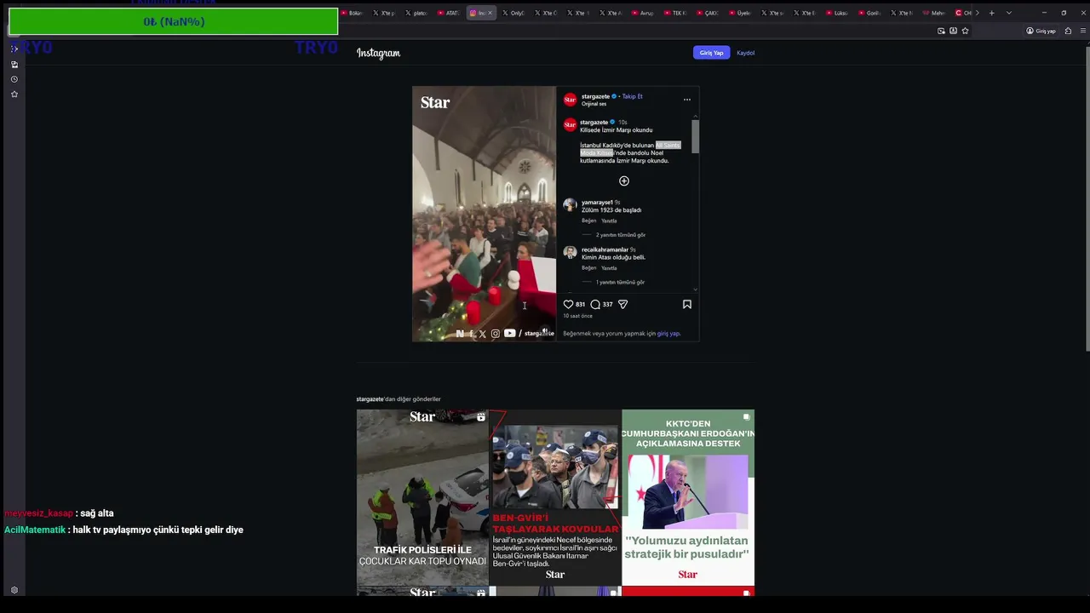The image size is (1090, 613).
Task: Open the yamarayse1 username link
Action: point(597,203)
